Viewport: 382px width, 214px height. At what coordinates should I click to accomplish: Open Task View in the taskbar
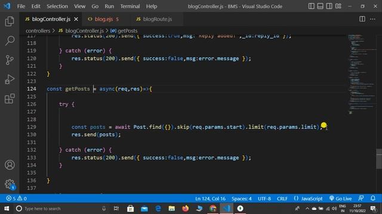(x=116, y=209)
